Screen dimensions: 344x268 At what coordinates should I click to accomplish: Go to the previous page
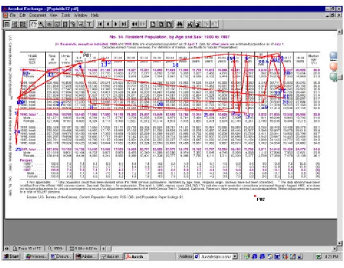[x=108, y=24]
